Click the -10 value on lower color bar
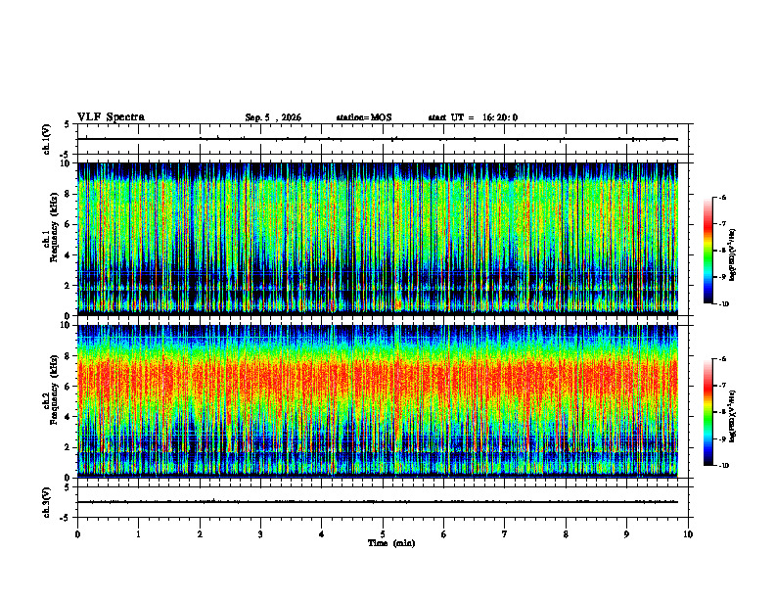775x599 pixels. pos(723,466)
